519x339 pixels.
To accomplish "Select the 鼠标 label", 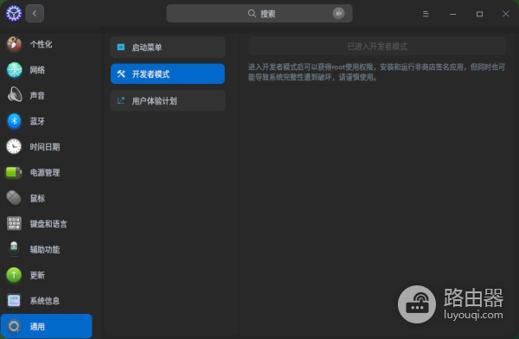I will click(x=37, y=198).
